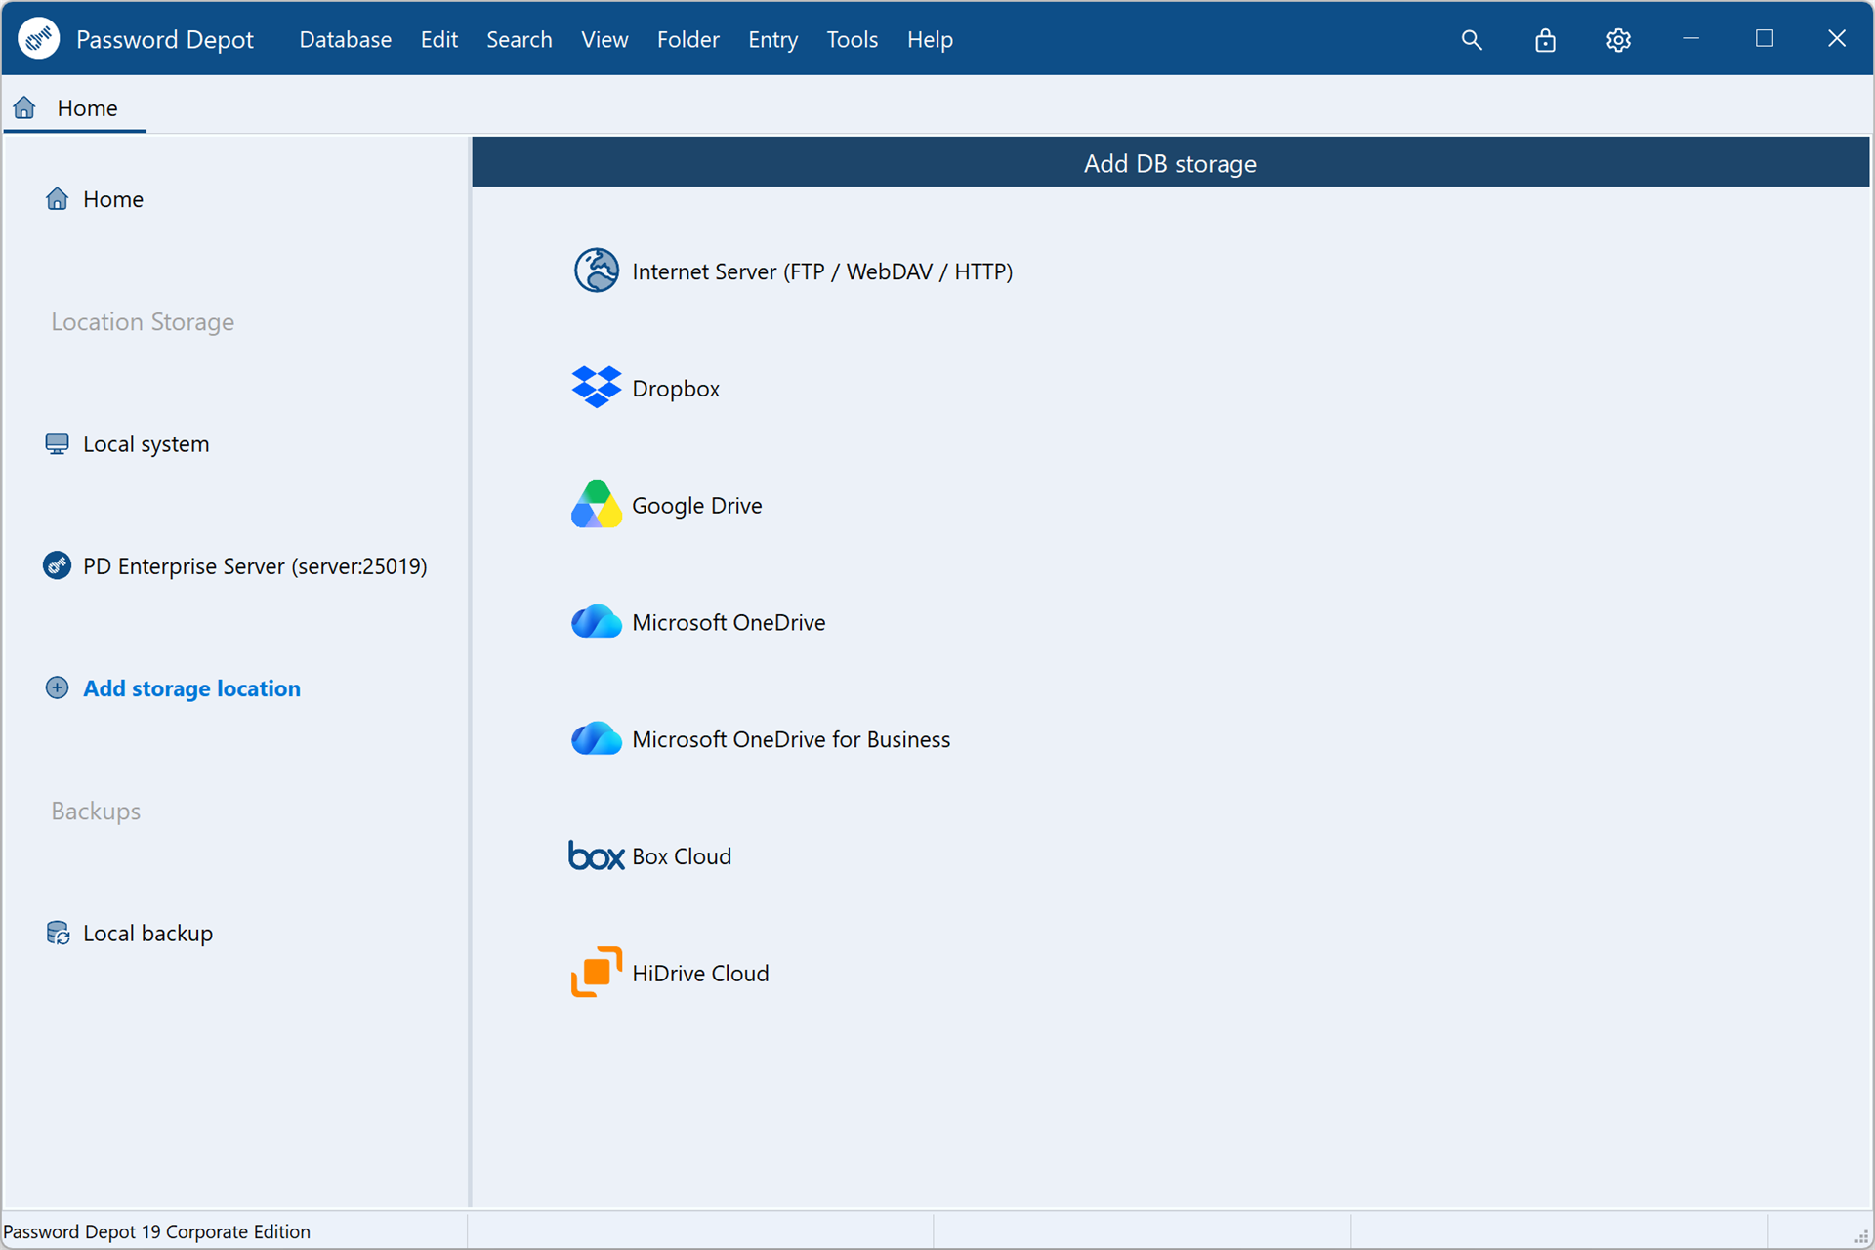Click the Microsoft OneDrive cloud icon
1875x1250 pixels.
(x=596, y=622)
